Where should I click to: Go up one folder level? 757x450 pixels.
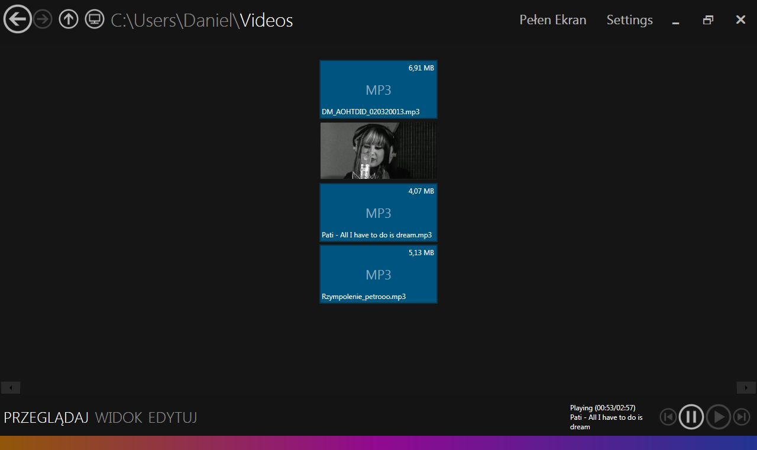point(69,20)
